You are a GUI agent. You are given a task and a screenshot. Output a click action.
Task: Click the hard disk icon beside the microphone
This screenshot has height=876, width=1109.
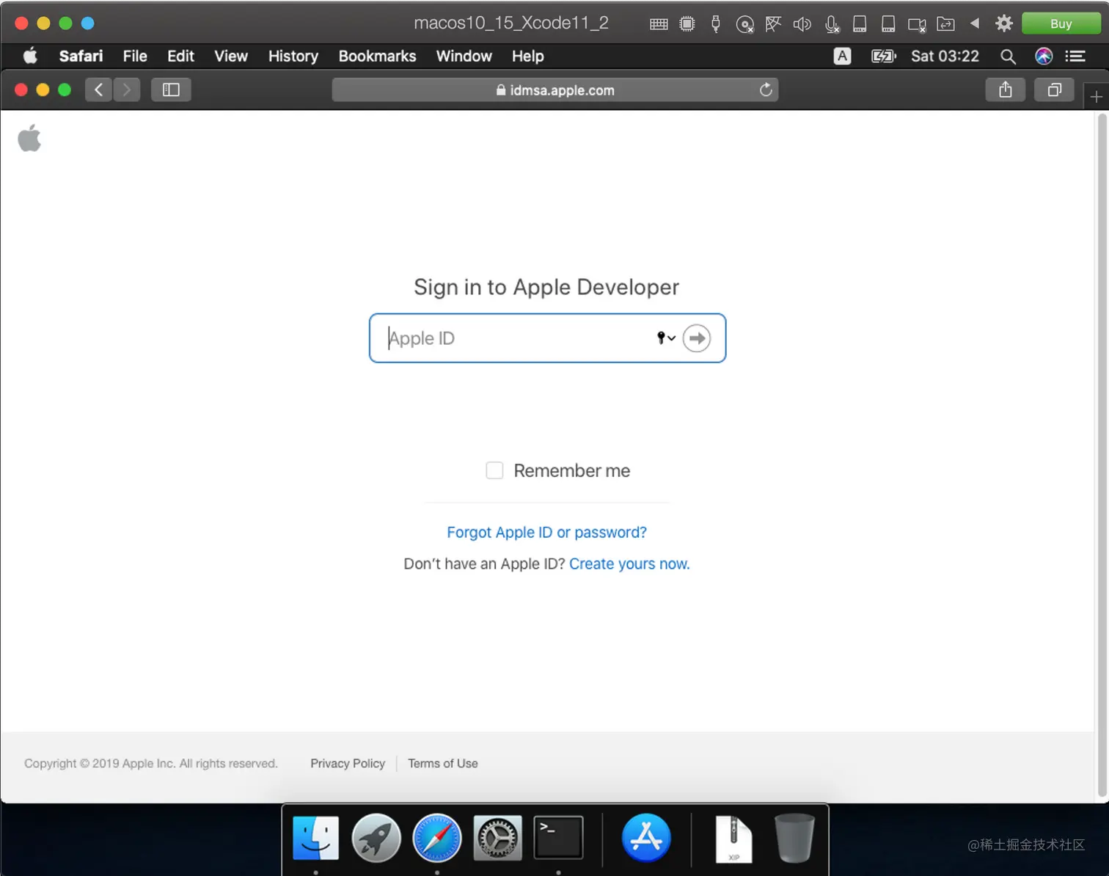[860, 23]
